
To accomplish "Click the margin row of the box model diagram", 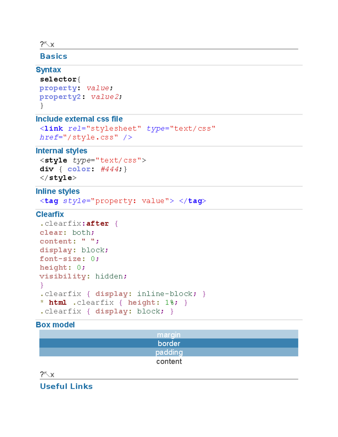I will tap(169, 335).
